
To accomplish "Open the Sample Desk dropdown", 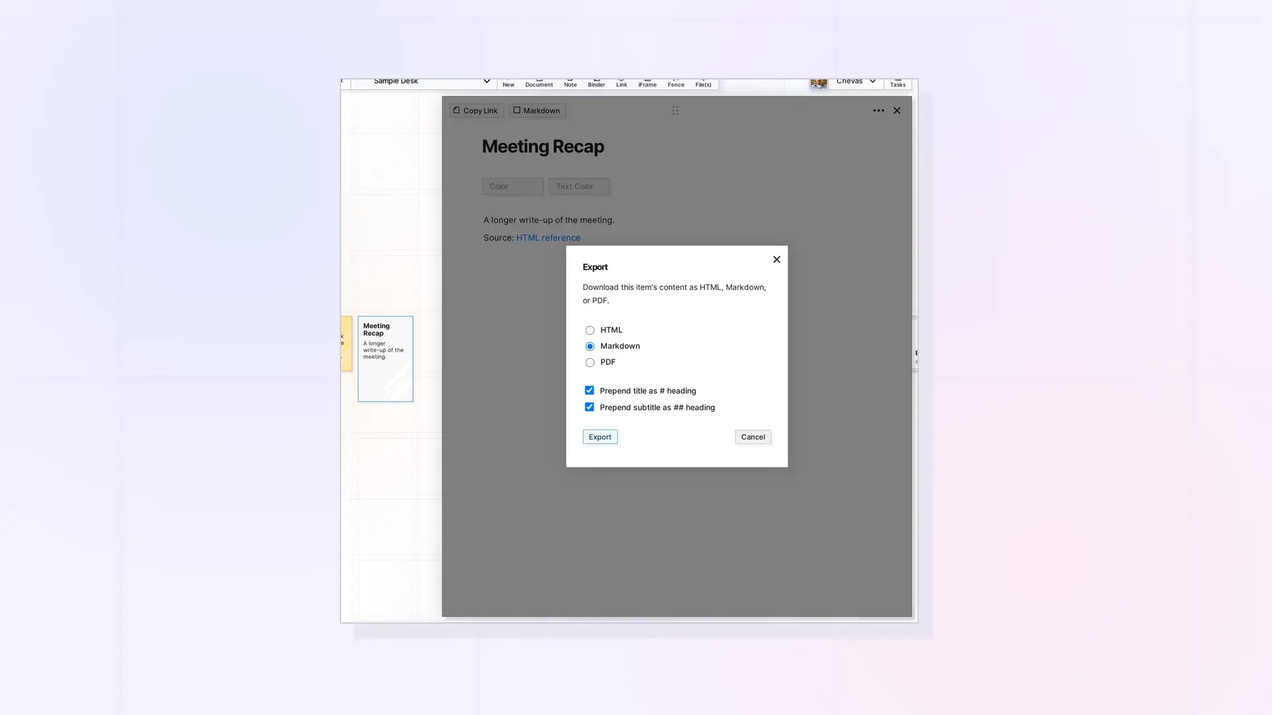I will click(424, 82).
